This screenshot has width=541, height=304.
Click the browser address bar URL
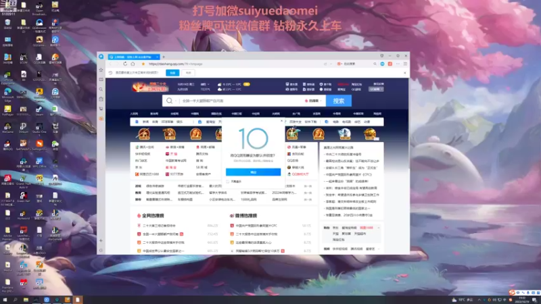[176, 64]
